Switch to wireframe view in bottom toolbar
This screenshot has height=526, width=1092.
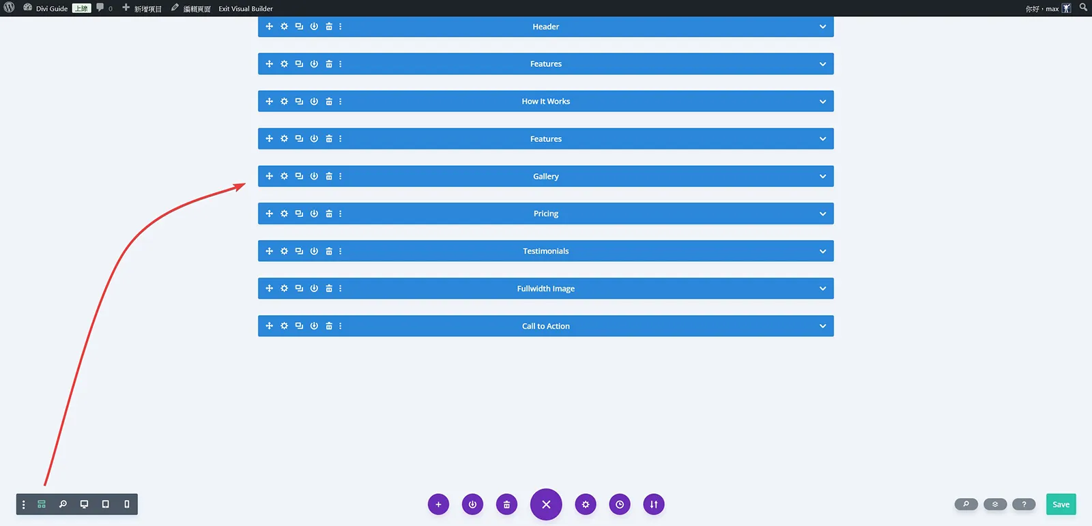pos(42,504)
